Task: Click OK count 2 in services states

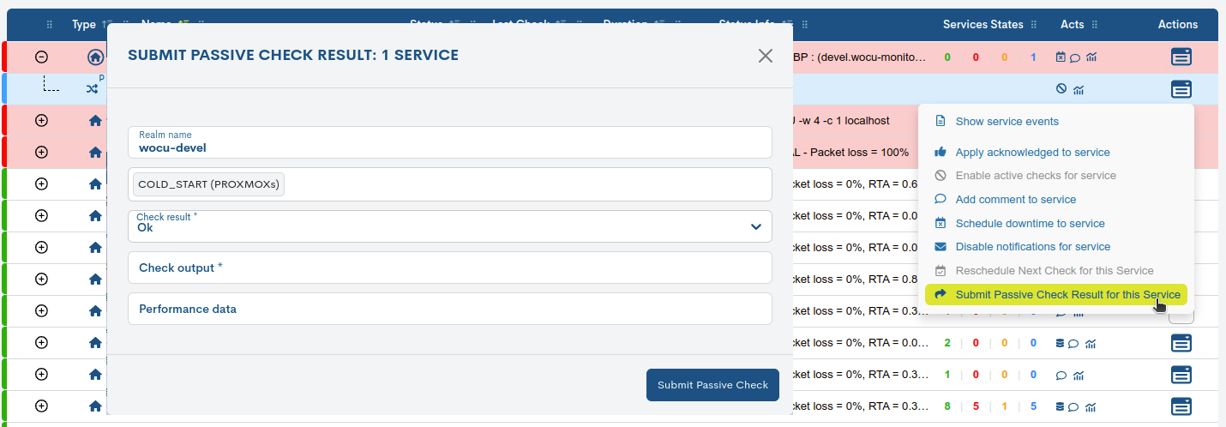Action: click(947, 343)
